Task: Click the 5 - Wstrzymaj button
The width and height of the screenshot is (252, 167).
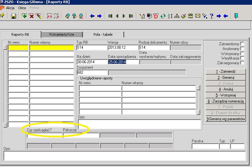Action: pos(226,95)
